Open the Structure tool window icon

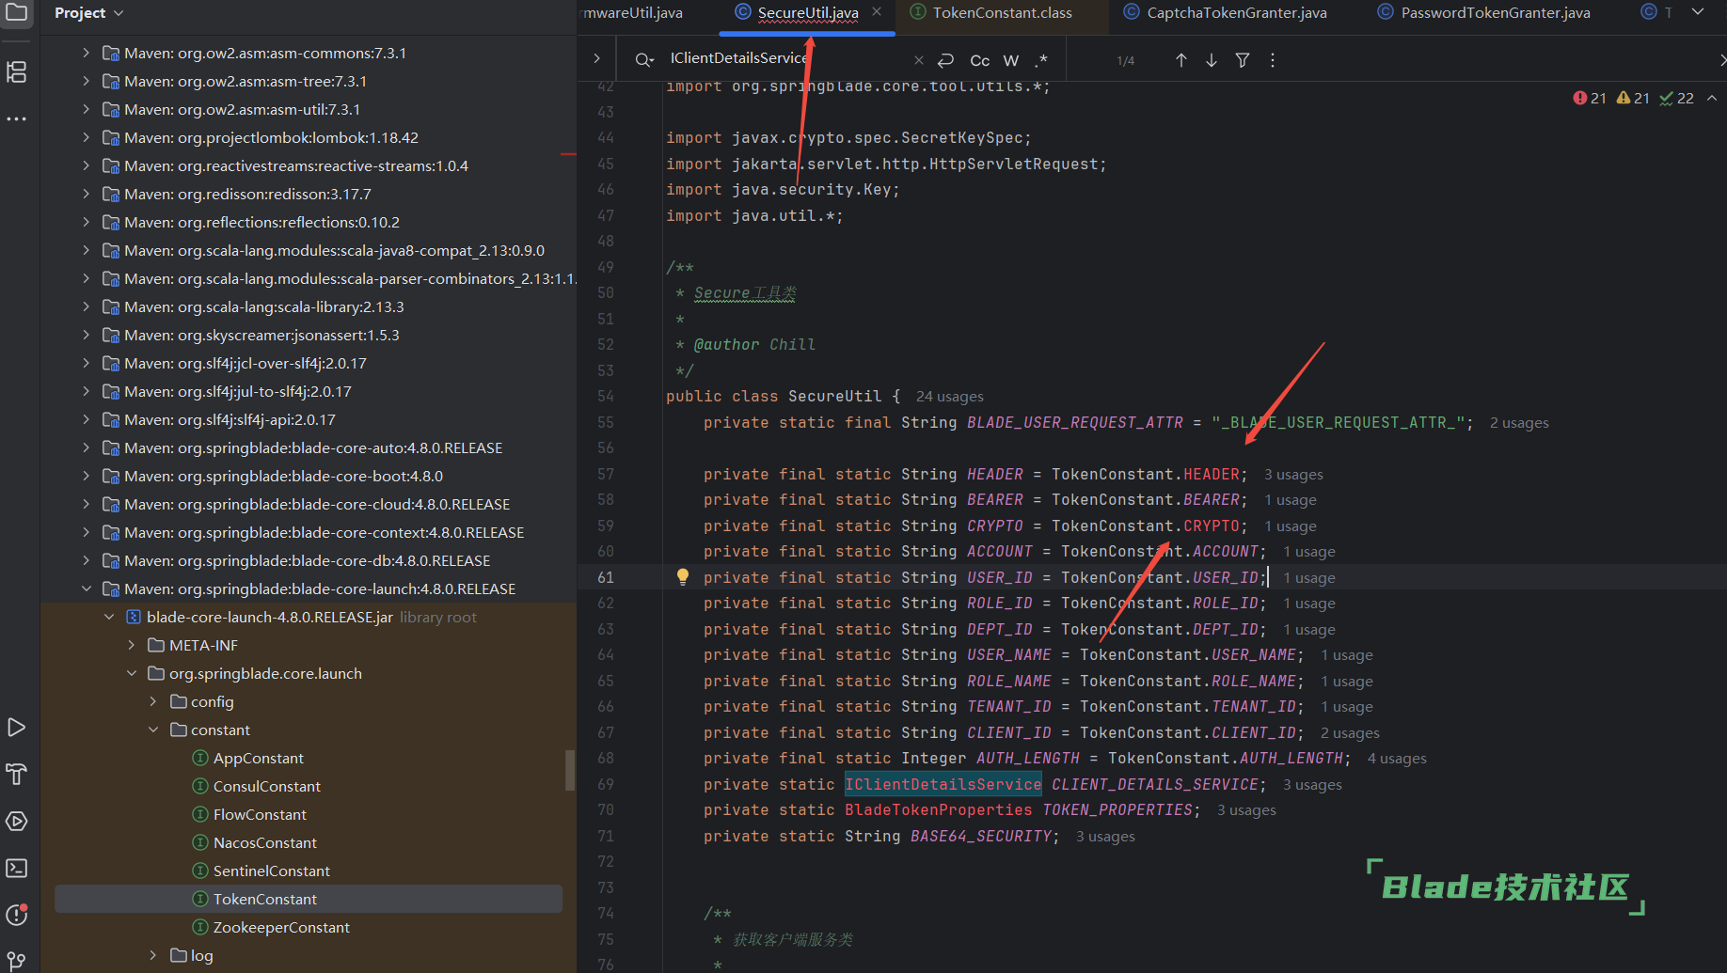click(x=16, y=72)
